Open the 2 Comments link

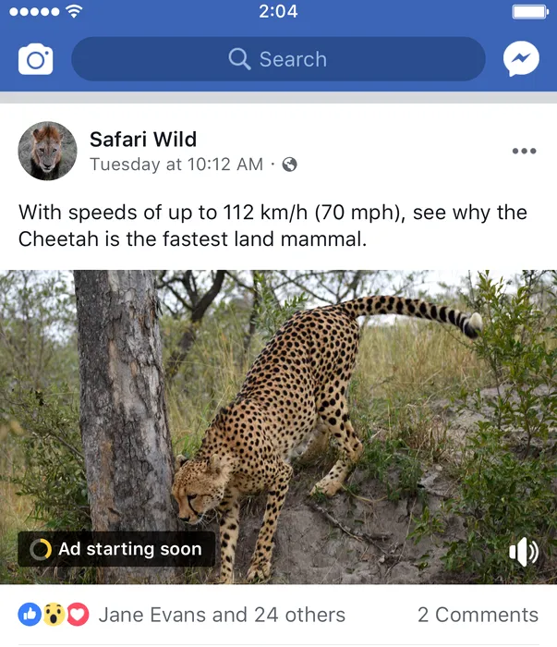coord(478,615)
